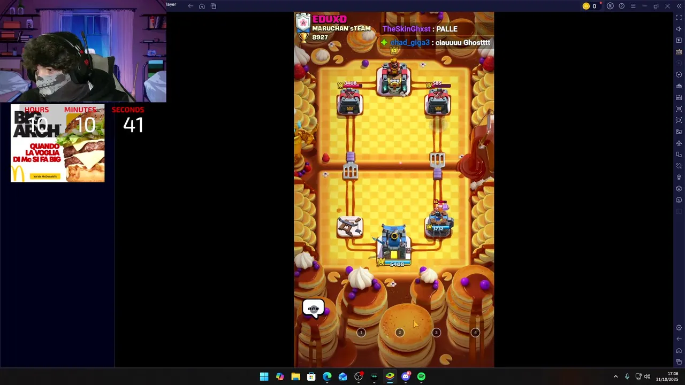The width and height of the screenshot is (685, 385).
Task: Click the trophy count 8927
Action: (x=320, y=37)
